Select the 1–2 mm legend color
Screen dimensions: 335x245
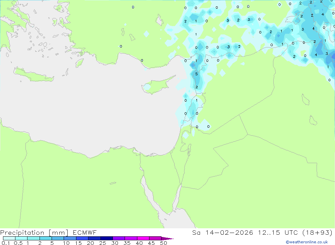tap(33, 238)
